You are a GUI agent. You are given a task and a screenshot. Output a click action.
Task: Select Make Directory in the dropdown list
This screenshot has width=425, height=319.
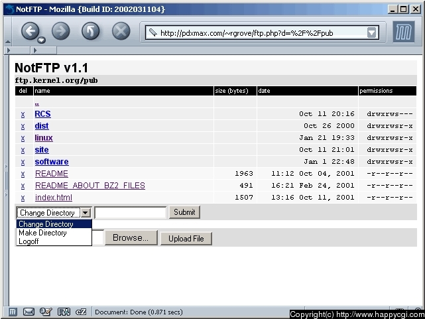click(x=54, y=233)
